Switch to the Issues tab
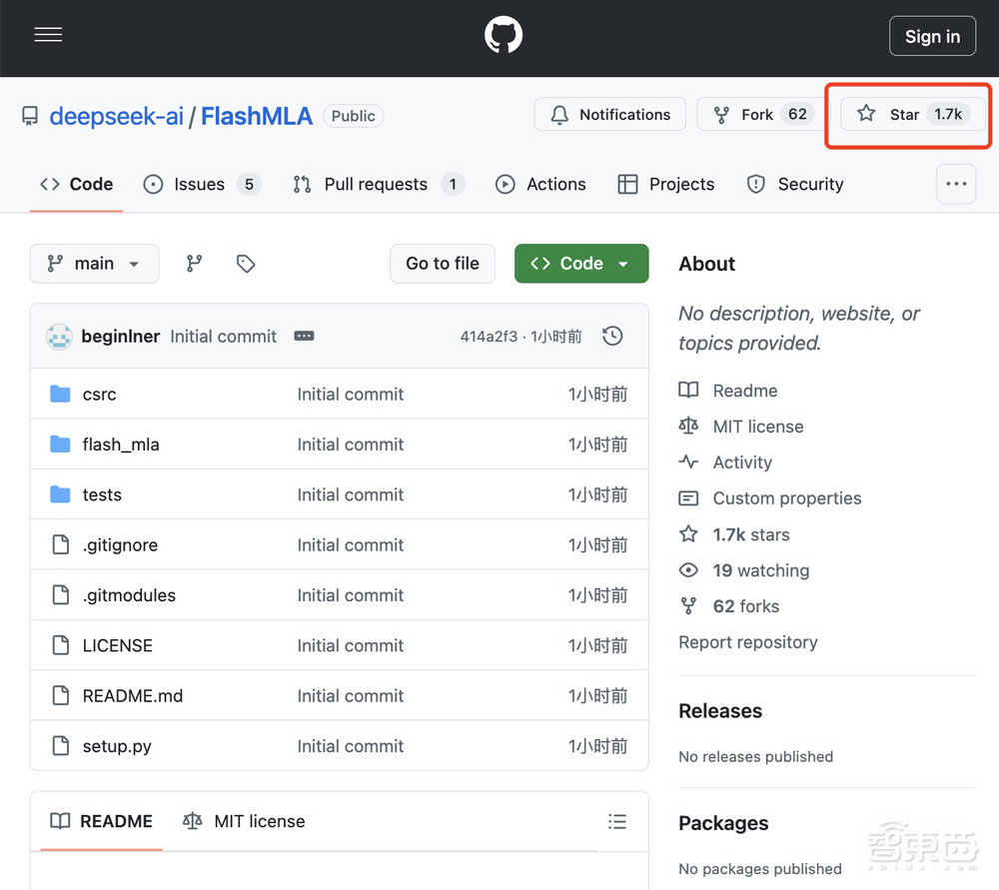999x890 pixels. click(201, 184)
